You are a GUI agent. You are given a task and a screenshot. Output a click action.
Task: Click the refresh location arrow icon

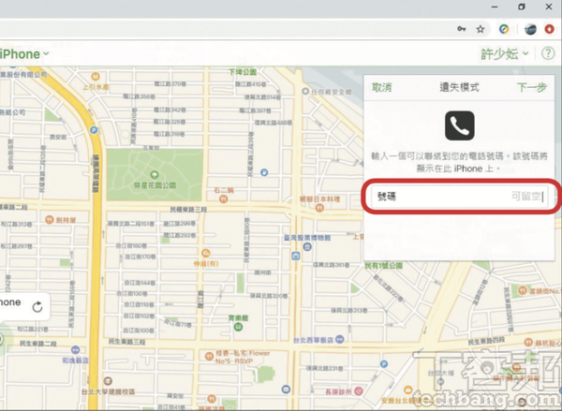[x=37, y=307]
